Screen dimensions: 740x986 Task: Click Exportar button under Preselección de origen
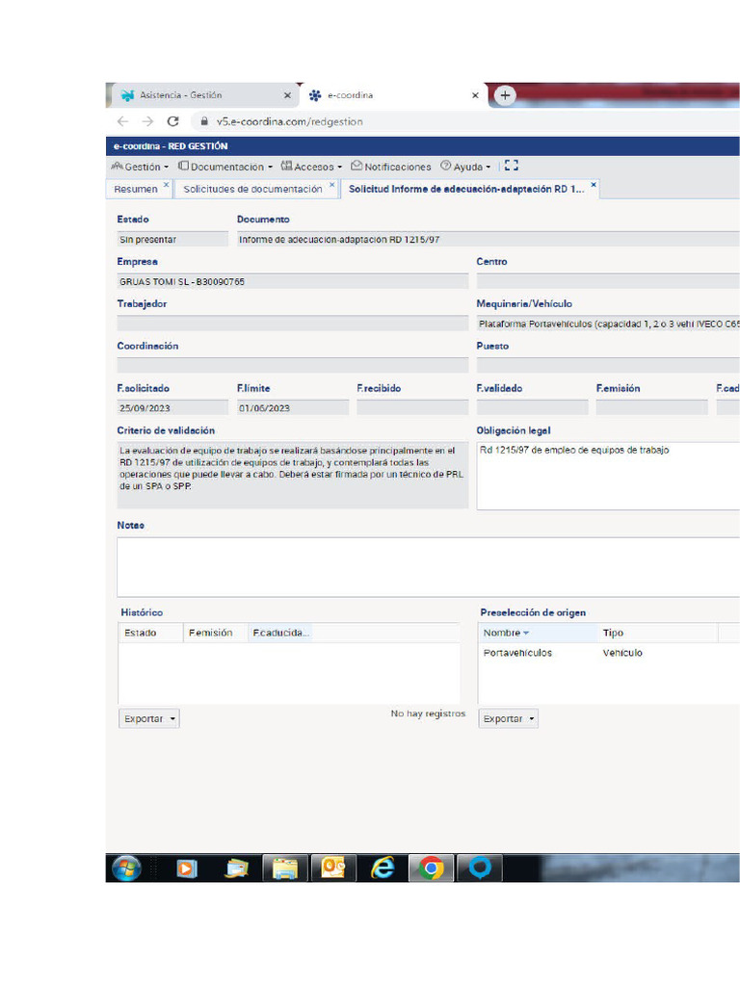click(508, 719)
